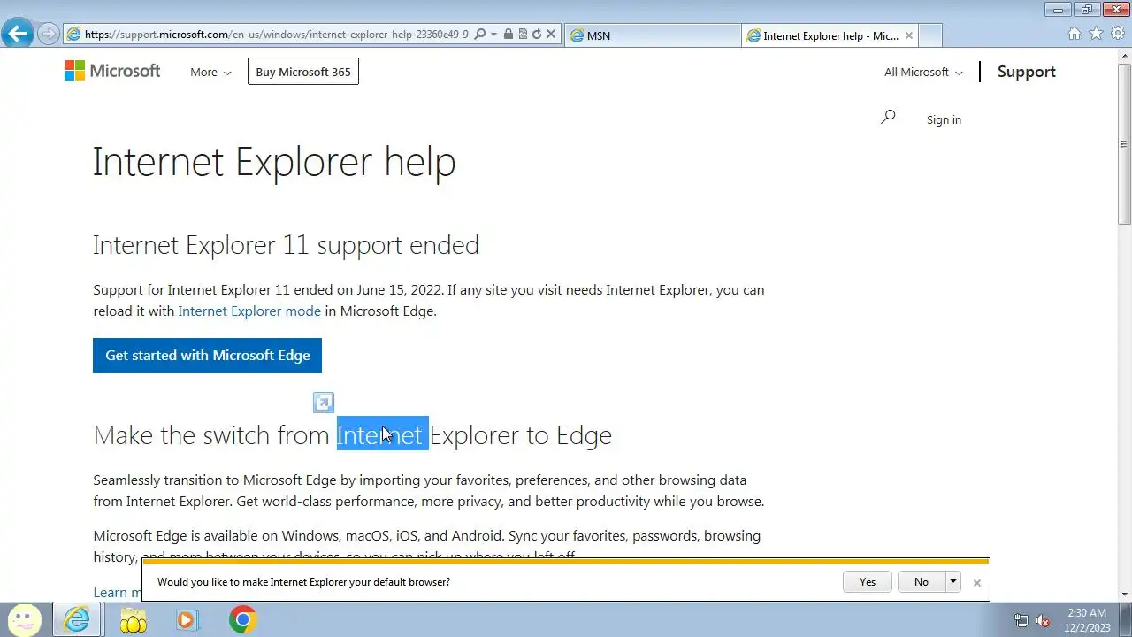Click the browser Forward arrow button
Screen dimensions: 1132x637
49,35
